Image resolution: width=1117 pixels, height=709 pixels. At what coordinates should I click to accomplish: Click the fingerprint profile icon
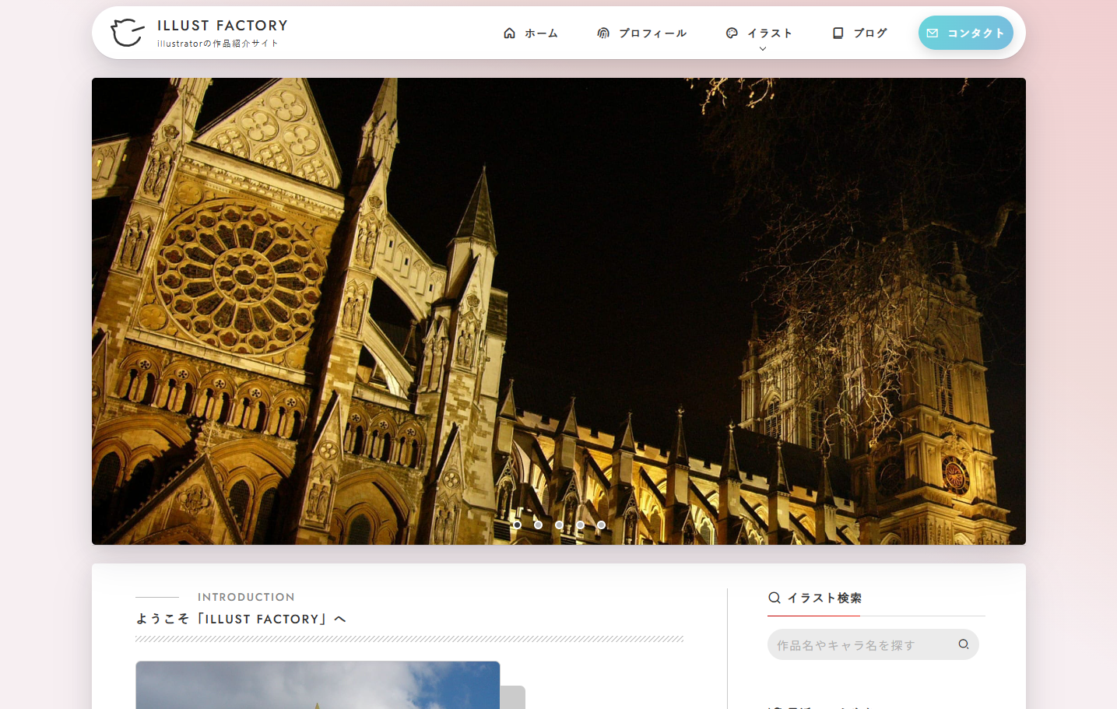point(603,33)
